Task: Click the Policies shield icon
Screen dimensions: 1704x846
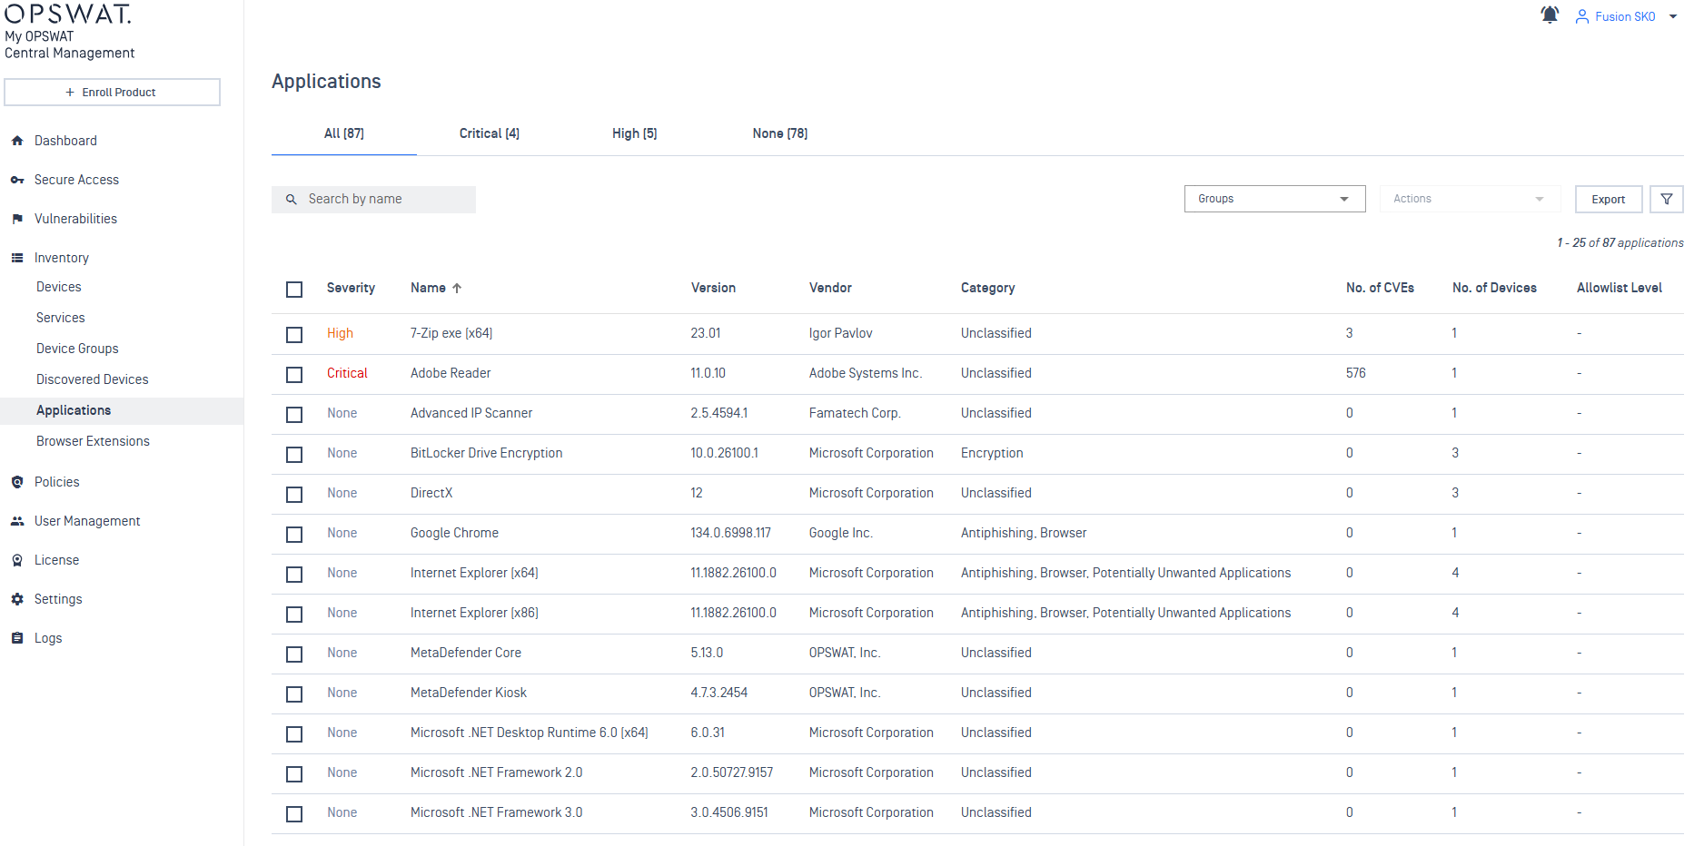Action: [17, 482]
